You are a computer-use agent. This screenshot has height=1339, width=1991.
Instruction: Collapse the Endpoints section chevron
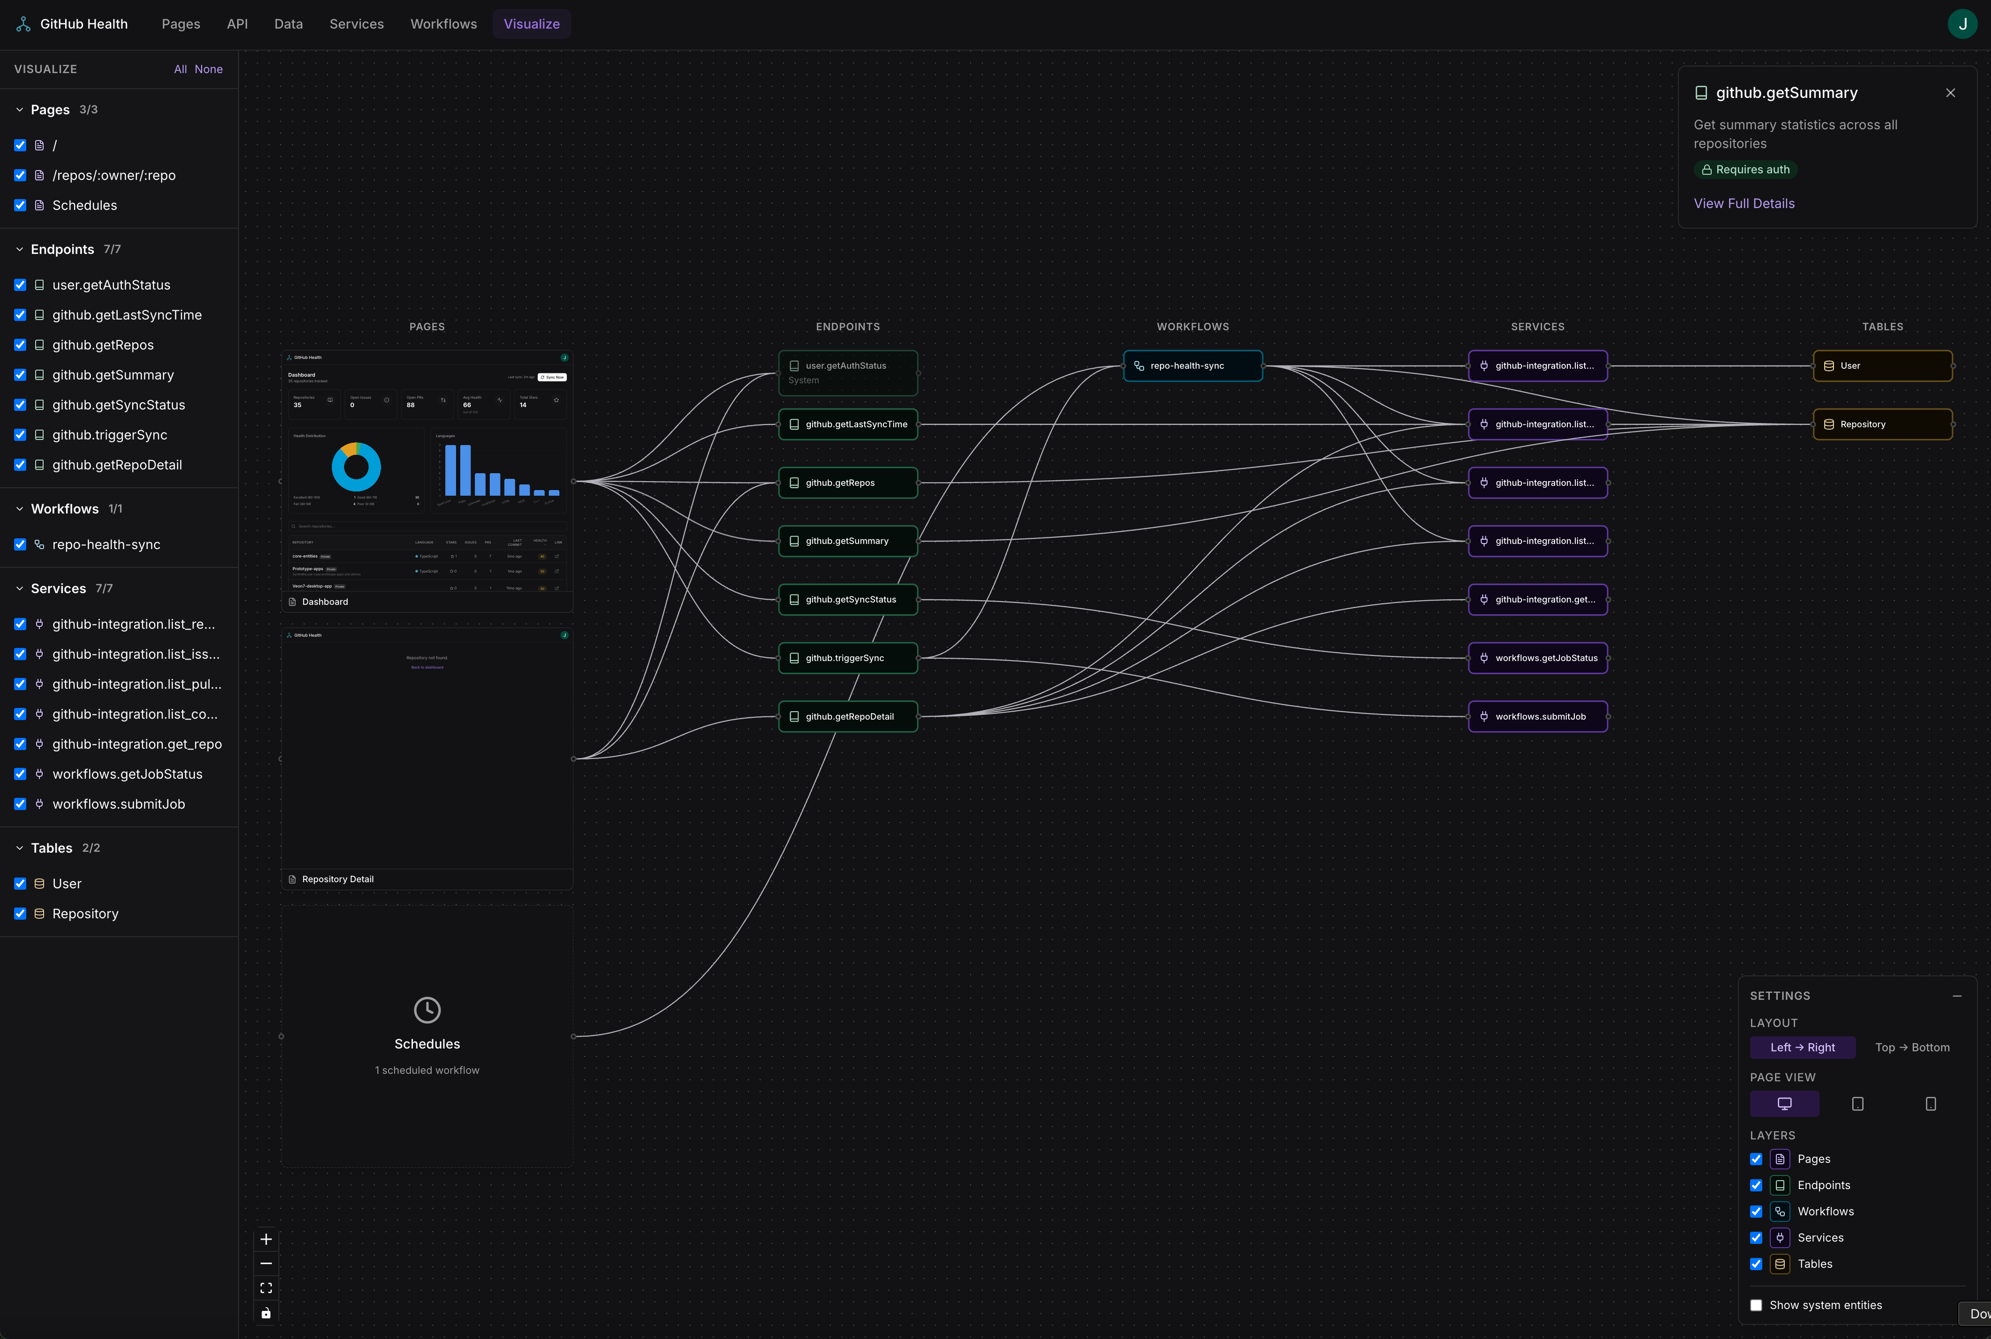(20, 249)
